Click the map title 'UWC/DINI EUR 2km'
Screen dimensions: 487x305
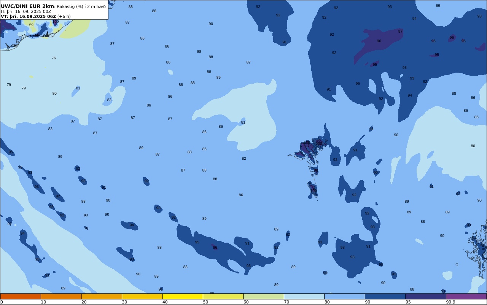coord(27,6)
